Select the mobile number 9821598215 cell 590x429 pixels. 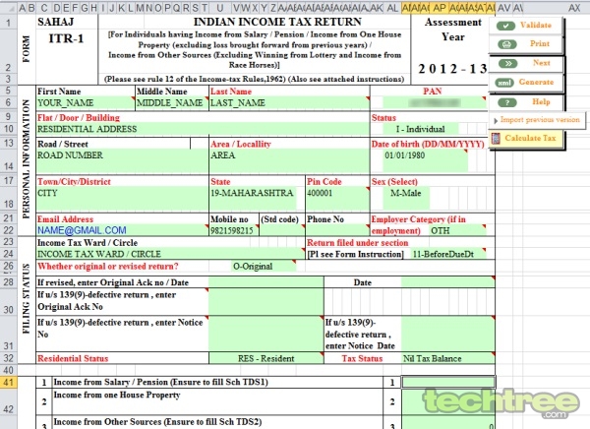[234, 230]
